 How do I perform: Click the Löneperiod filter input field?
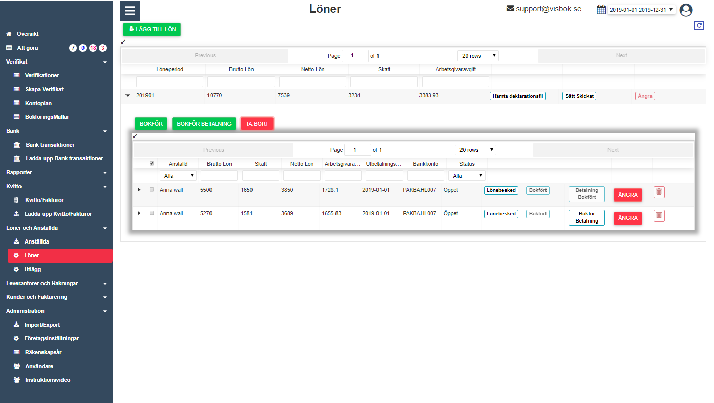pyautogui.click(x=170, y=82)
